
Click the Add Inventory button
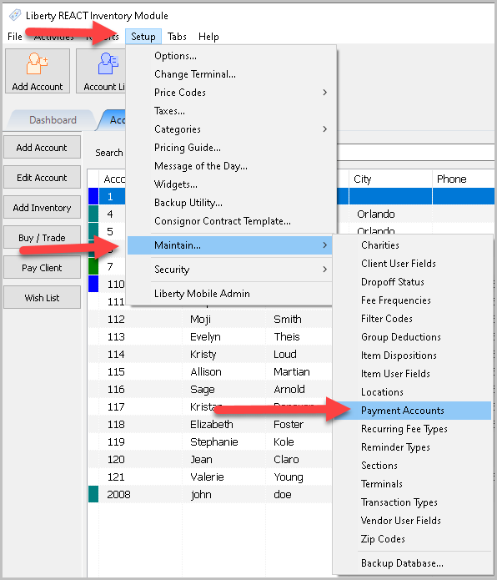coord(42,208)
